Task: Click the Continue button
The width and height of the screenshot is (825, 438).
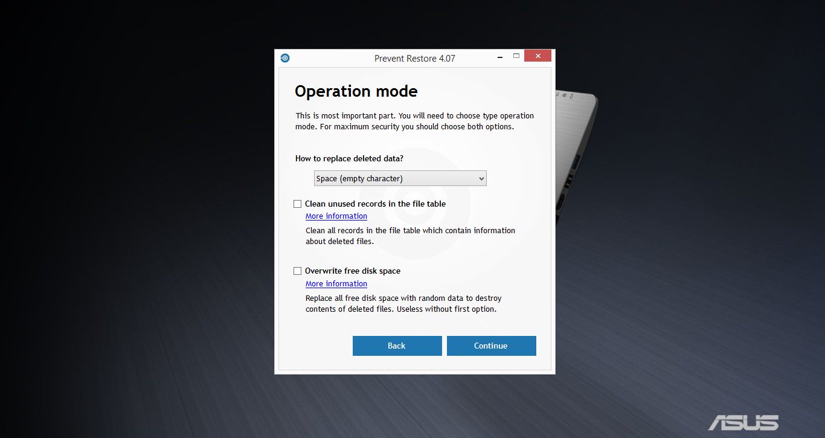Action: click(x=492, y=346)
